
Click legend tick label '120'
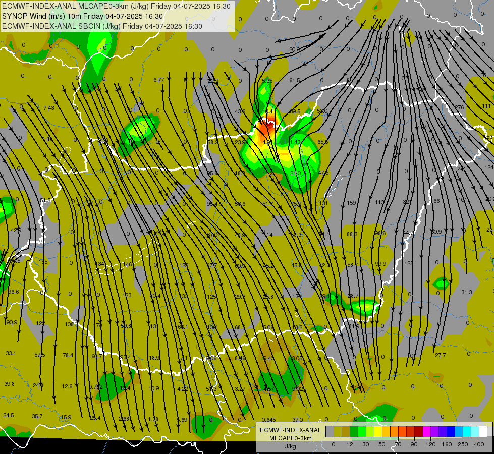(430, 444)
